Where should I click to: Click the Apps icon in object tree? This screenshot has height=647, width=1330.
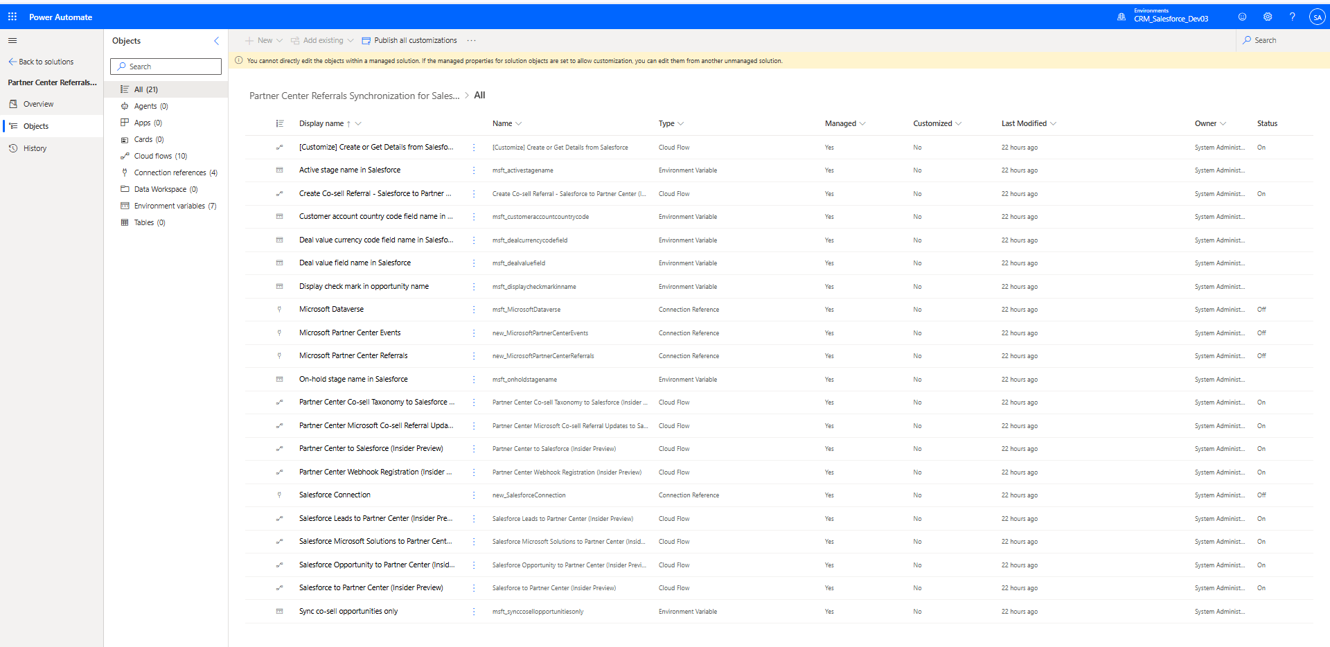click(125, 123)
